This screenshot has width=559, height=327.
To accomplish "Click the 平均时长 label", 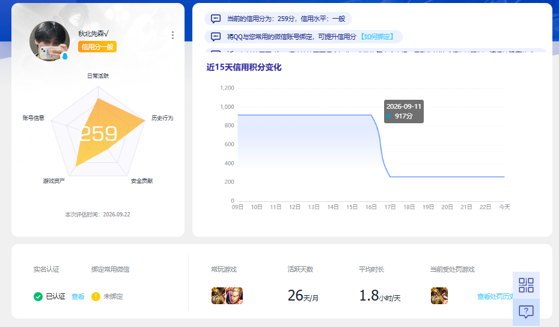I will point(371,269).
